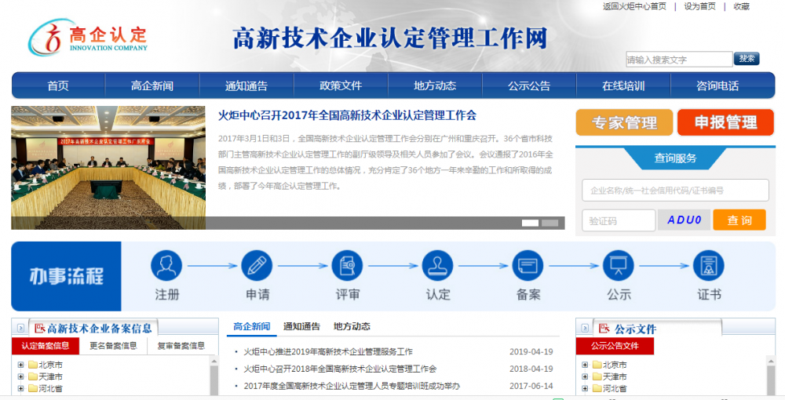The height and width of the screenshot is (400, 785).
Task: Click the 企业名称 query input field
Action: [675, 190]
